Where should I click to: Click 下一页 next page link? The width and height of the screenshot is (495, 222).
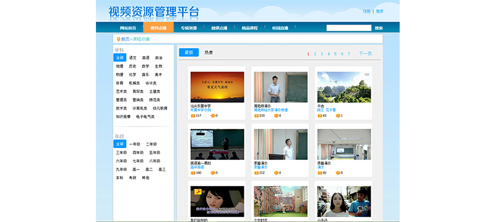(365, 54)
